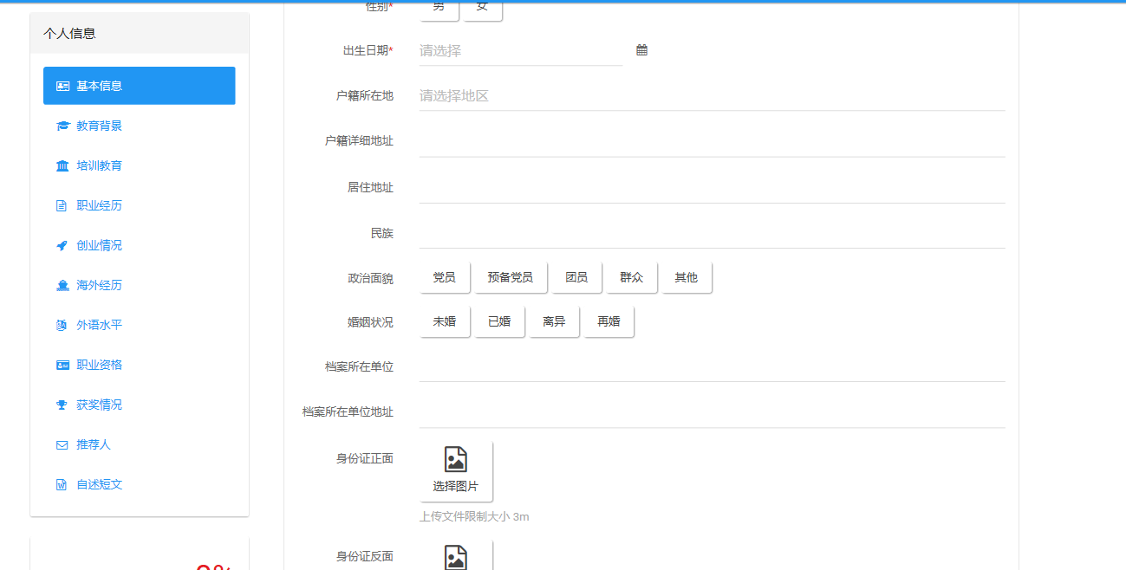Screen dimensions: 1126x570
Task: Select 预备党员 for 政治面貌
Action: pos(511,277)
